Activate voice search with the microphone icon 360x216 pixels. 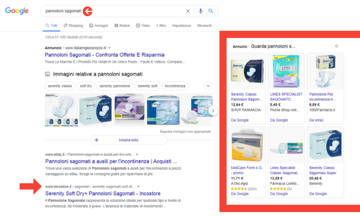(x=201, y=11)
